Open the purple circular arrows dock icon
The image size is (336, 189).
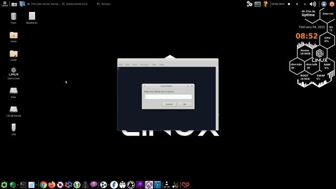click(60, 184)
